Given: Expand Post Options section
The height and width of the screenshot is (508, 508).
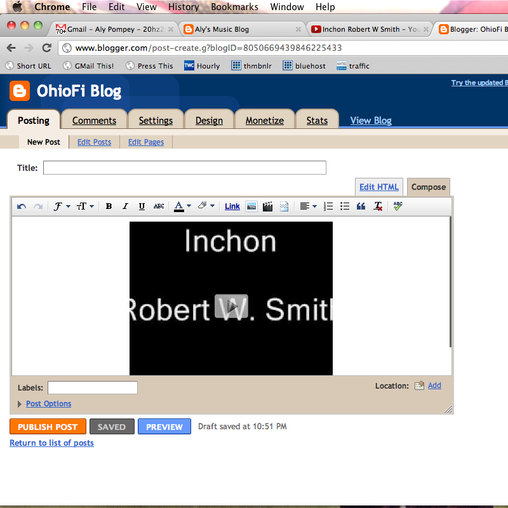Looking at the screenshot, I should [48, 404].
